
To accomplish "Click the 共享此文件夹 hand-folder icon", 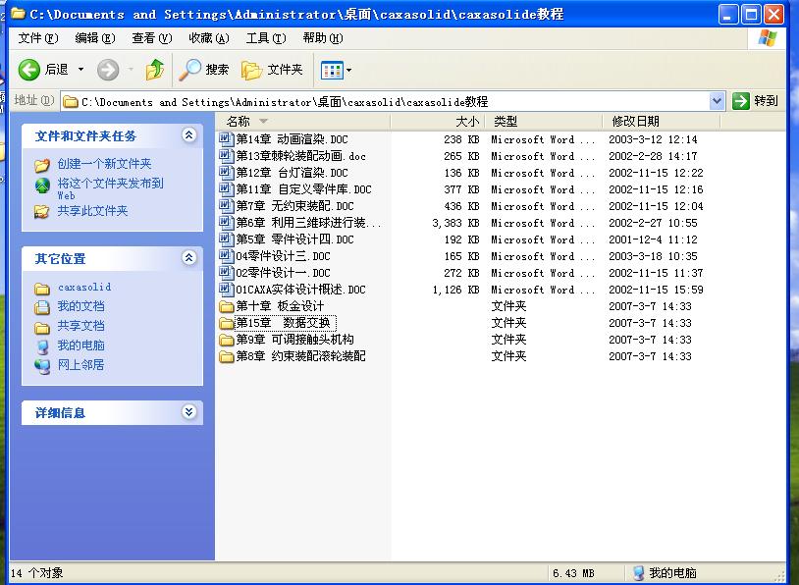I will point(42,211).
